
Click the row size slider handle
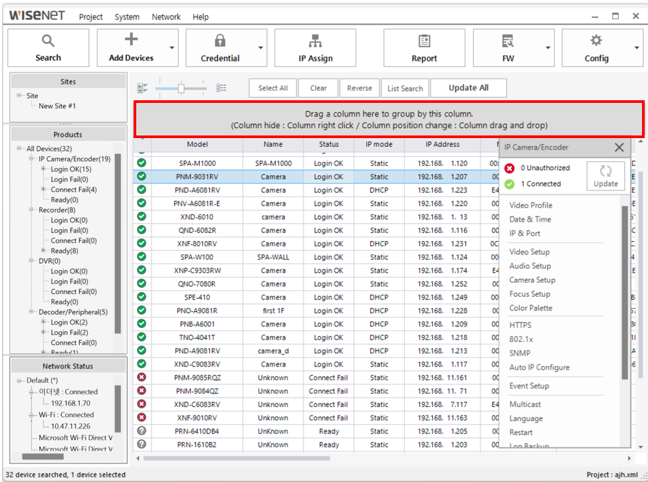click(x=181, y=88)
